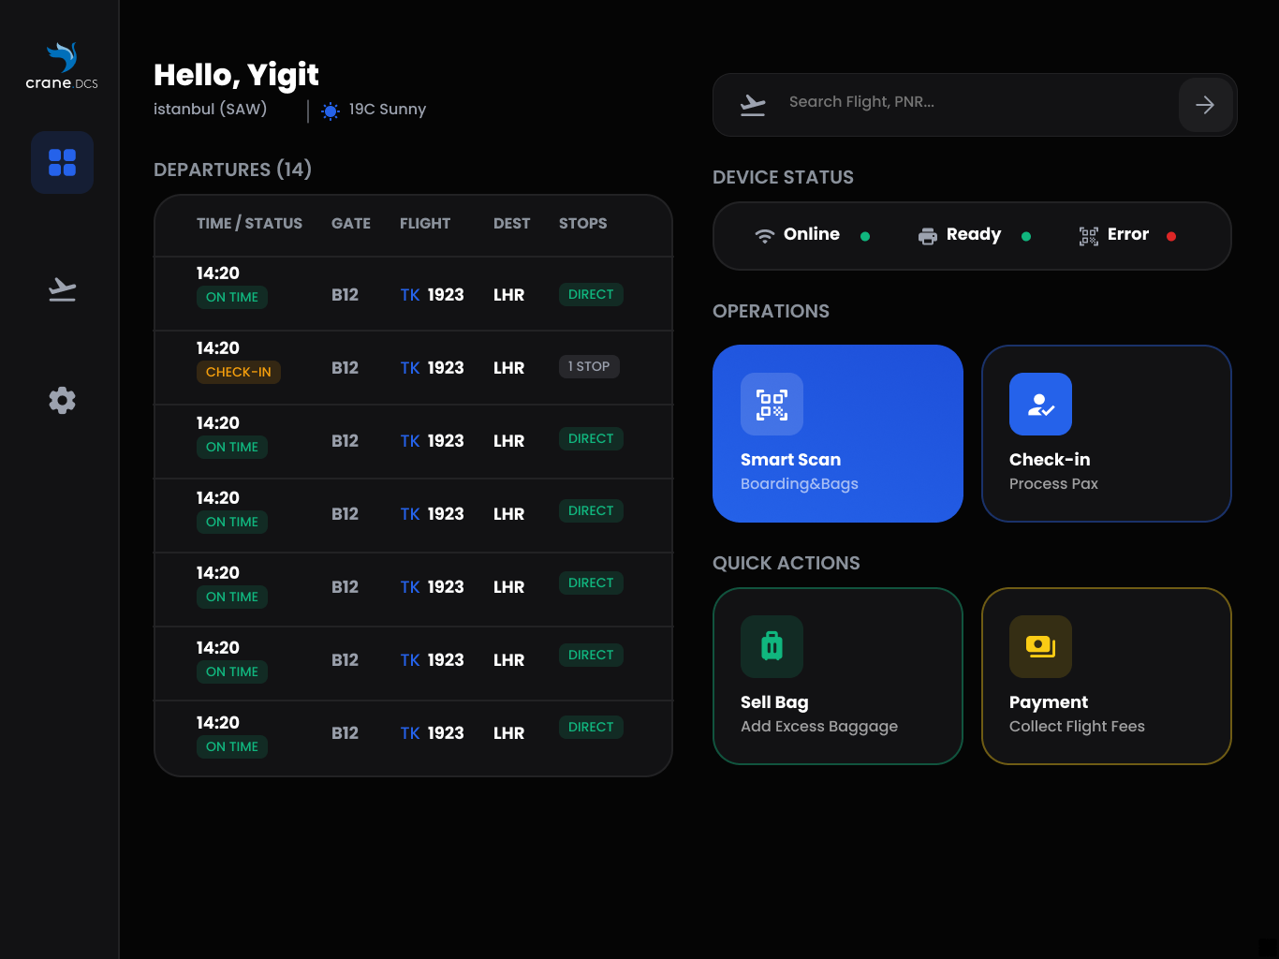Click LHR in the 1 STOP row
This screenshot has height=959, width=1279.
[x=508, y=368]
